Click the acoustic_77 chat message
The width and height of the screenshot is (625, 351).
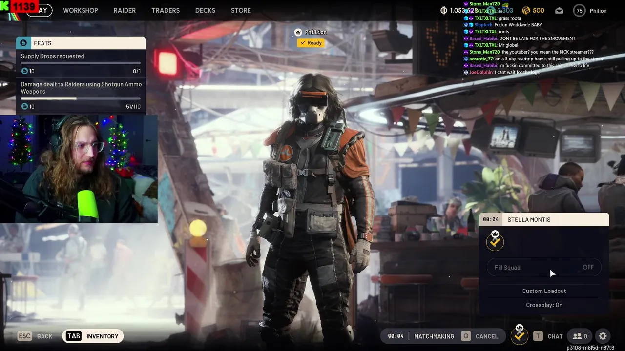point(534,59)
